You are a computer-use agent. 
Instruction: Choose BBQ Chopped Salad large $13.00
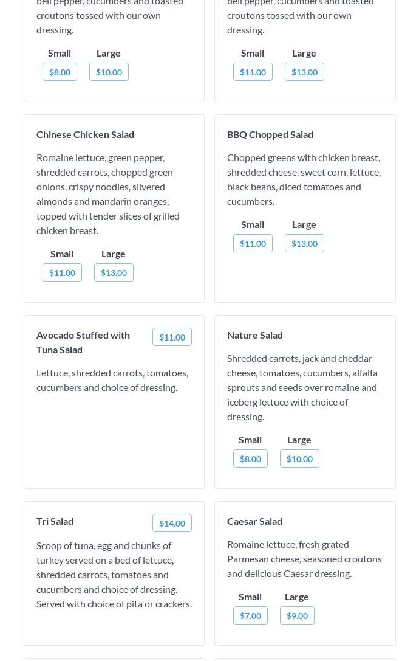[304, 243]
